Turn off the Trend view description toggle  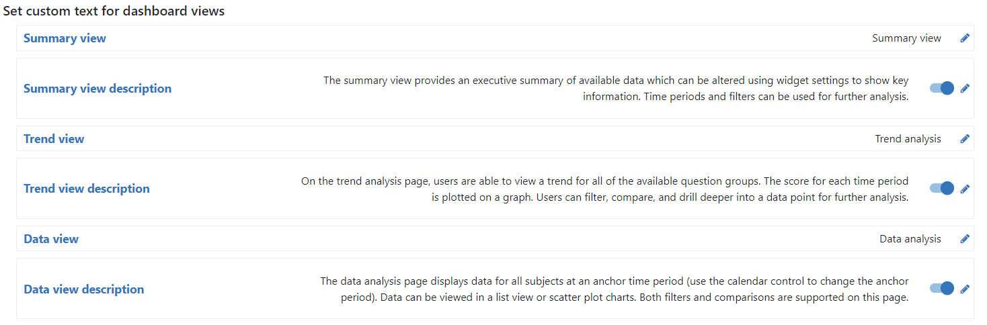[x=942, y=189]
